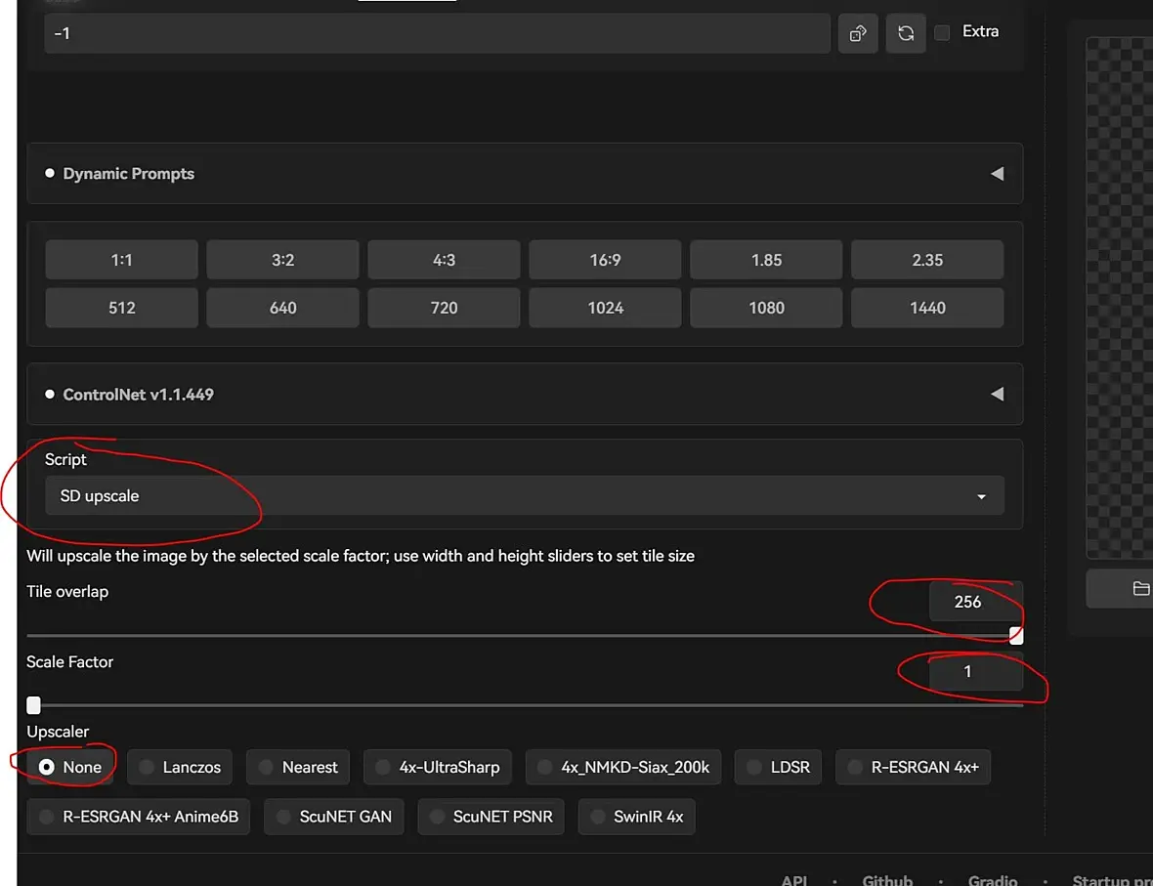Click the middle of Scale Factor slider track
The image size is (1153, 886).
(x=525, y=705)
